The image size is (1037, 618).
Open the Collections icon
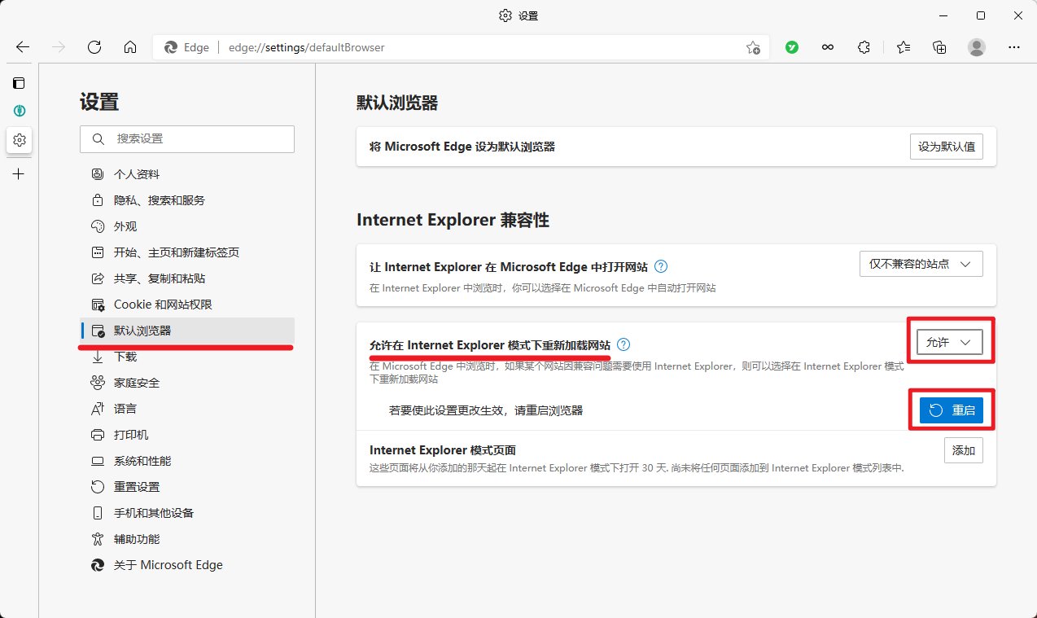click(939, 47)
